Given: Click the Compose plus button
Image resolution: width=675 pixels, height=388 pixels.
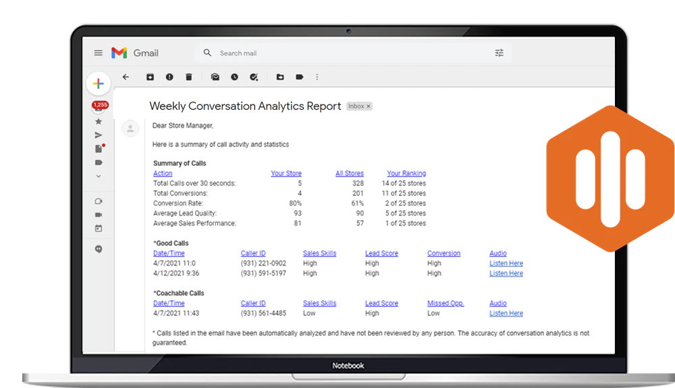Looking at the screenshot, I should pyautogui.click(x=99, y=84).
